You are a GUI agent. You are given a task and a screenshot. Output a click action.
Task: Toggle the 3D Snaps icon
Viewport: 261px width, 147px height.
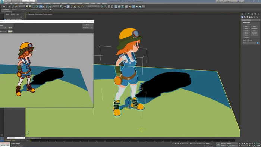72,6
